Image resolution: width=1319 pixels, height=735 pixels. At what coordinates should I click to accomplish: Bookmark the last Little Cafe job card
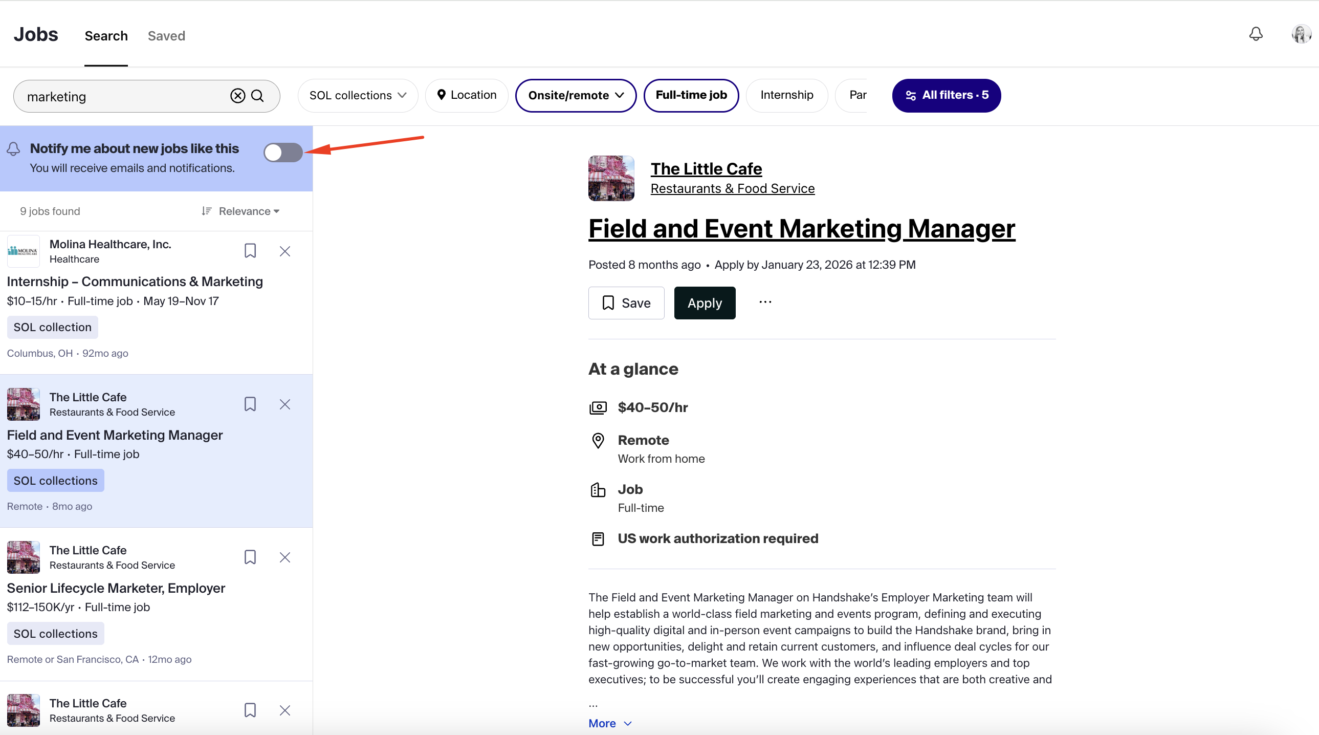click(250, 710)
